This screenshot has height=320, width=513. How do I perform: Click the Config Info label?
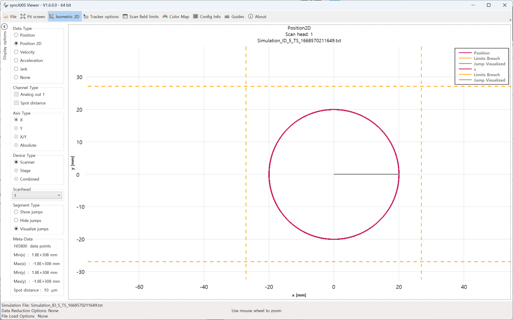point(210,17)
